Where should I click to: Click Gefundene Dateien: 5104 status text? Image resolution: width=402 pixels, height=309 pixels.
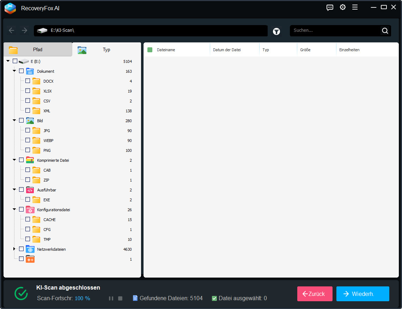click(x=171, y=298)
